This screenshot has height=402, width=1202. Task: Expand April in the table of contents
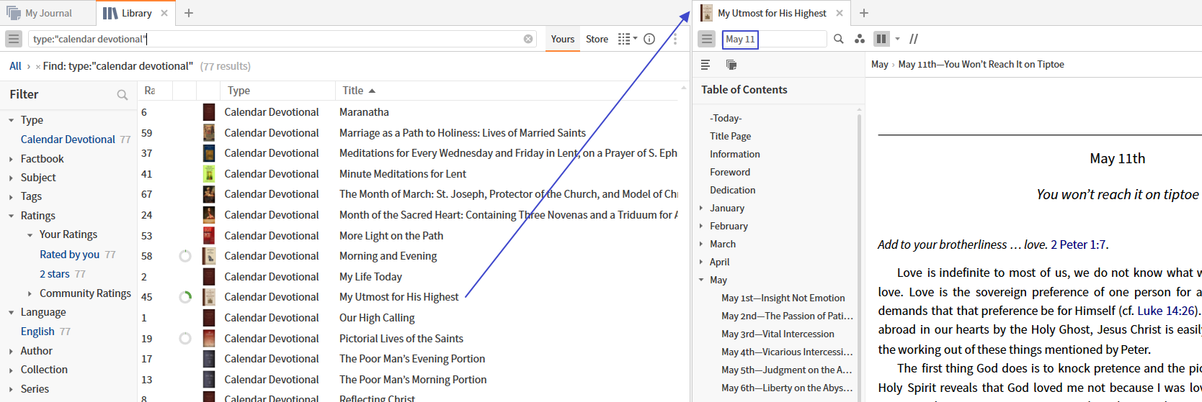pos(701,262)
